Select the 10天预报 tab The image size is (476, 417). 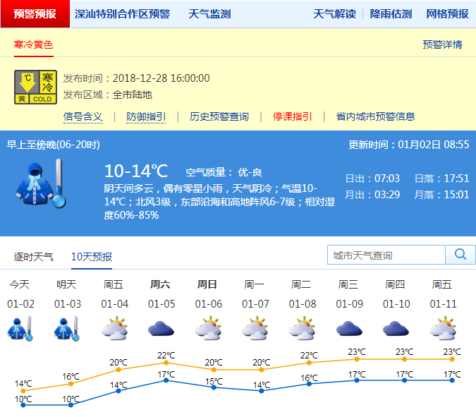[92, 256]
